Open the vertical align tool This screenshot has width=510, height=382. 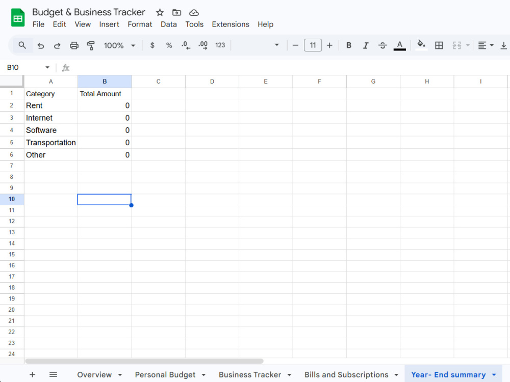pyautogui.click(x=503, y=45)
